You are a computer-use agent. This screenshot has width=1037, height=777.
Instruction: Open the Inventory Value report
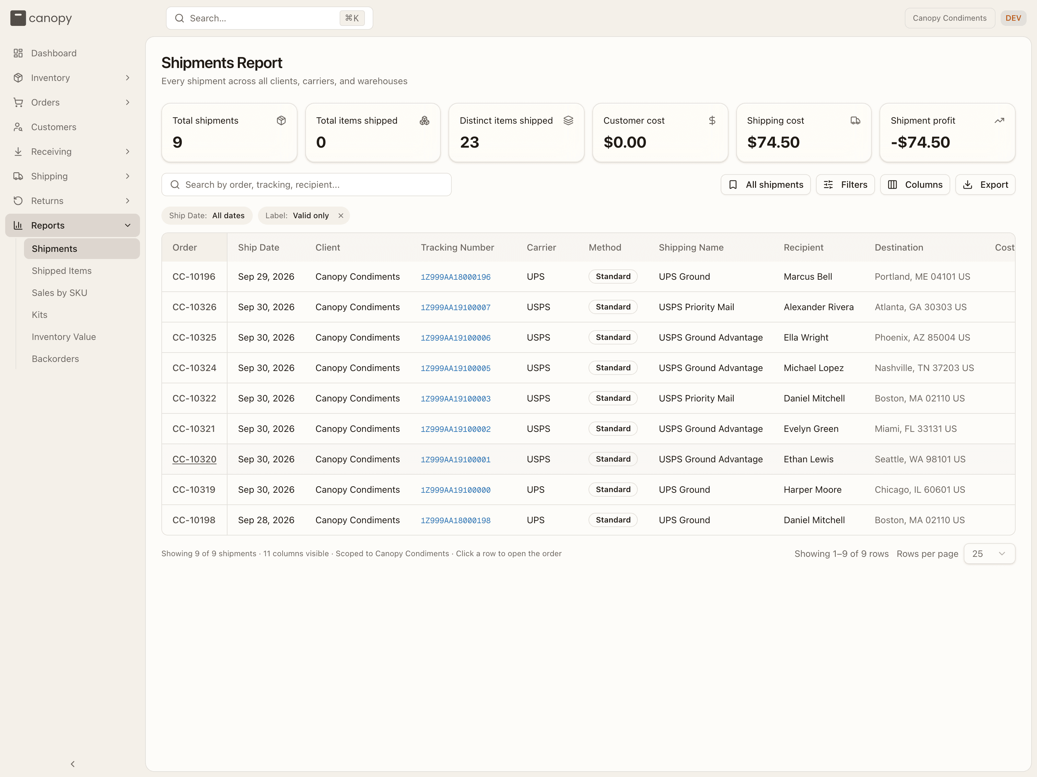tap(82, 337)
